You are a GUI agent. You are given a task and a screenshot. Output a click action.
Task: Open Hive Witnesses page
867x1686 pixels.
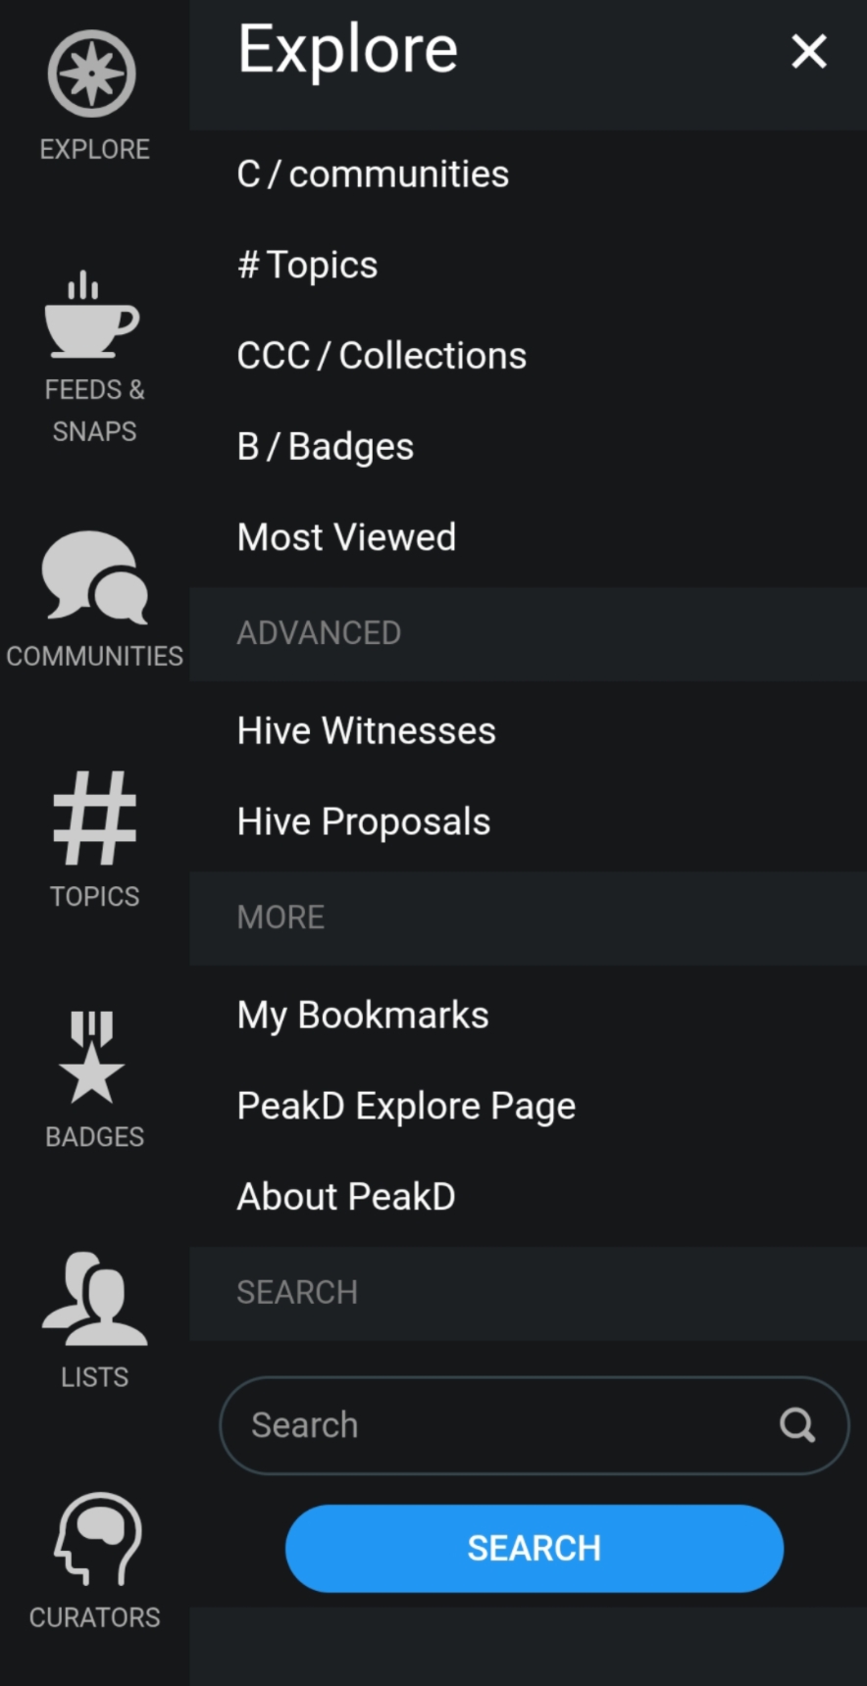tap(366, 731)
